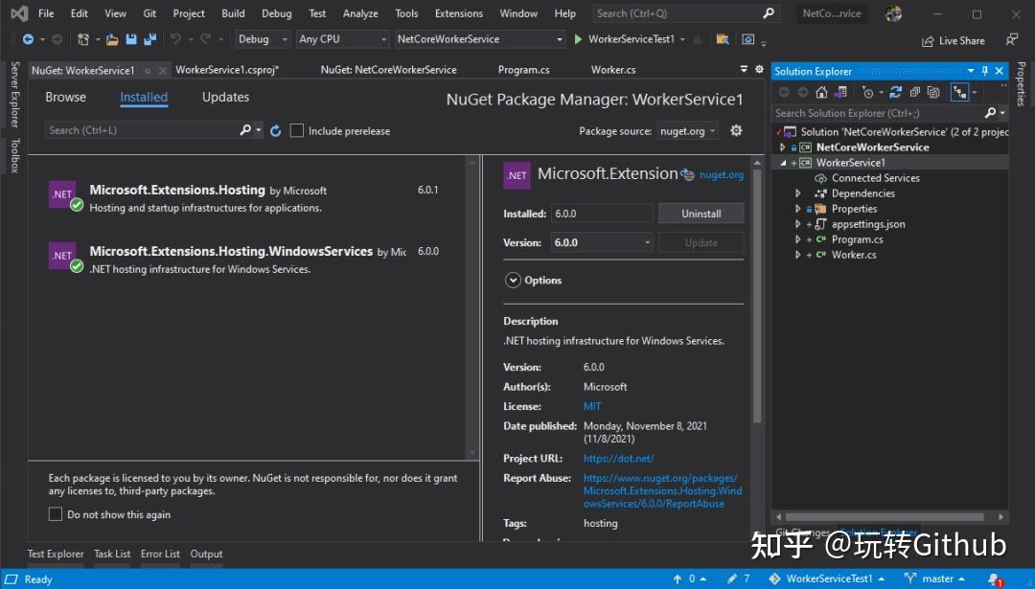Viewport: 1035px width, 589px height.
Task: Refresh the Solution Explorer
Action: 896,91
